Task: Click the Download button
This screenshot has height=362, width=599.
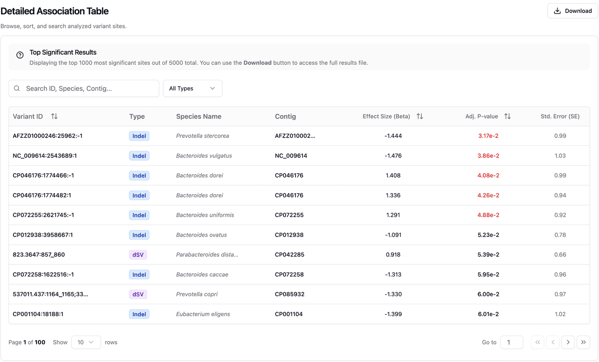Action: point(573,11)
